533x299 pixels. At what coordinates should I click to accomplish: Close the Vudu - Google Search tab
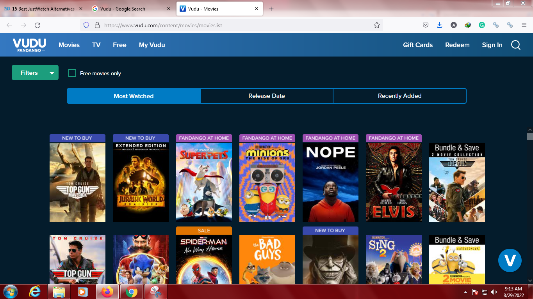[169, 9]
